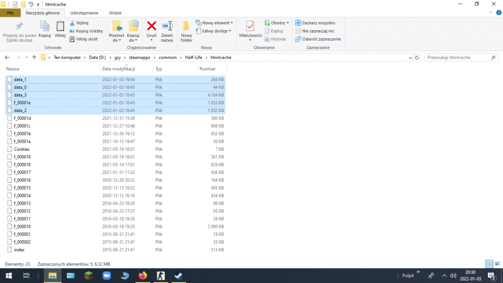
Task: Sort by Typ column header
Action: [175, 68]
